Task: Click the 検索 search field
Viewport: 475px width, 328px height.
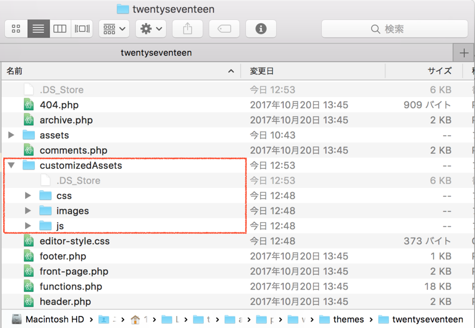Action: point(394,29)
